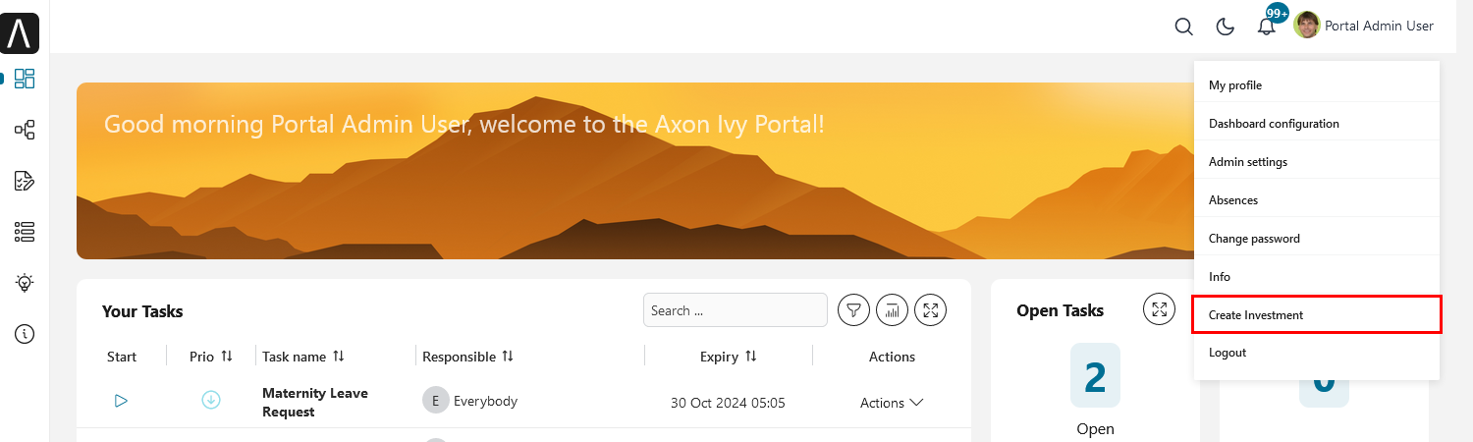
Task: Click the Actions column header
Action: coord(892,357)
